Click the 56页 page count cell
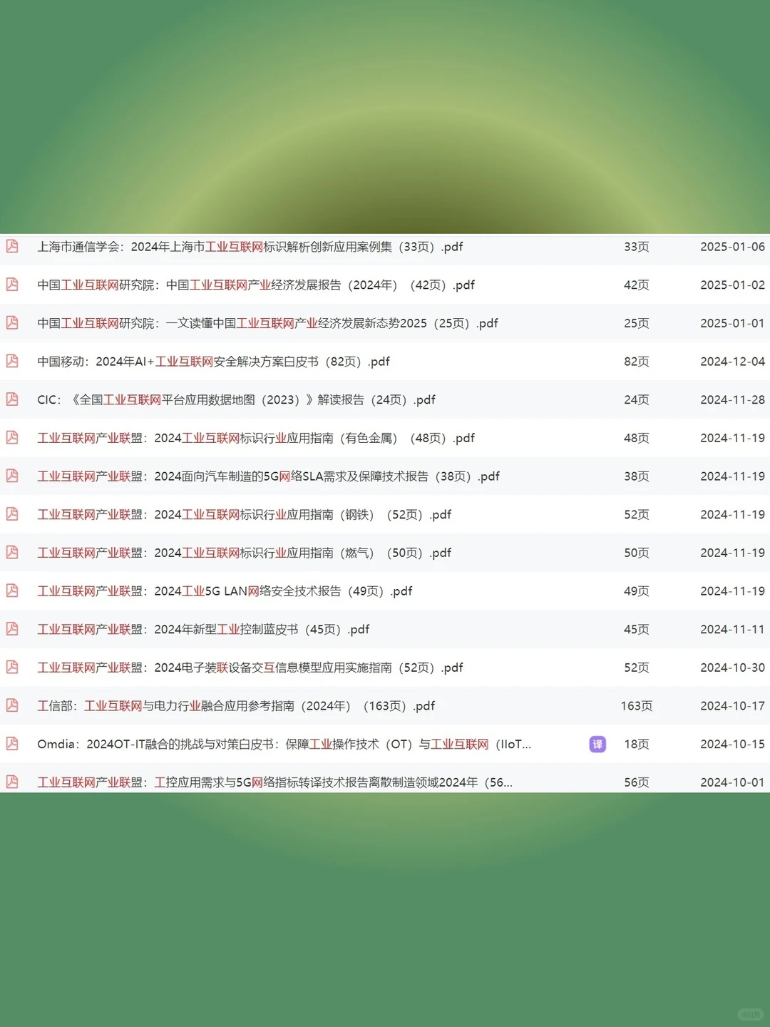 point(637,782)
